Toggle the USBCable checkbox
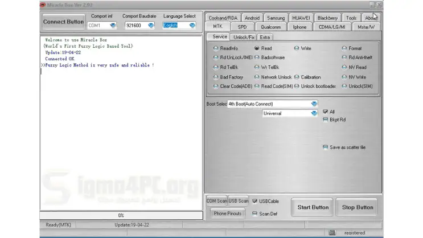 coord(254,201)
